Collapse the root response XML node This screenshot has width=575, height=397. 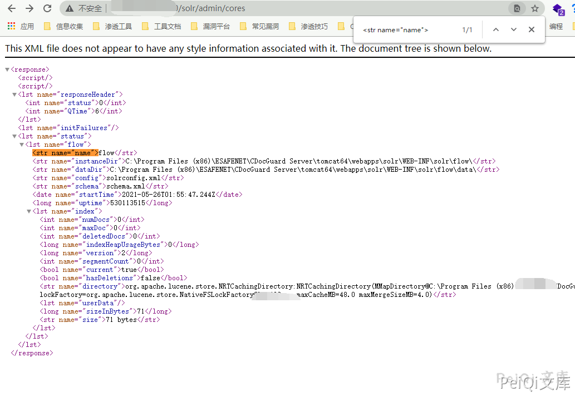pyautogui.click(x=7, y=70)
